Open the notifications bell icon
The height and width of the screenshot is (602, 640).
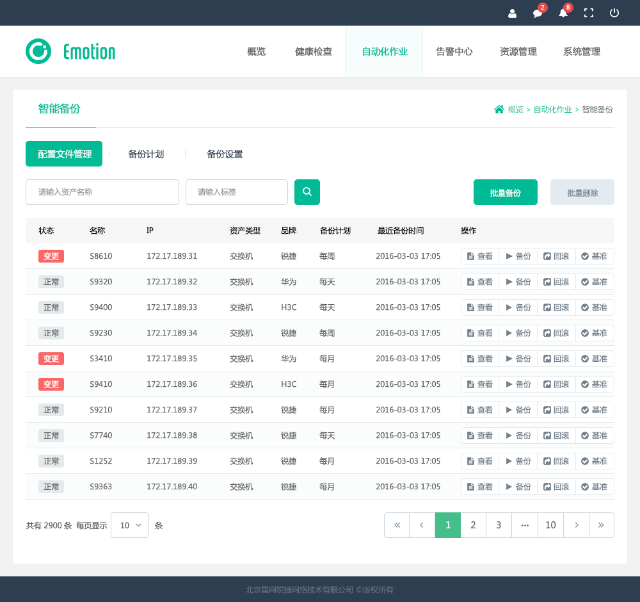[563, 13]
